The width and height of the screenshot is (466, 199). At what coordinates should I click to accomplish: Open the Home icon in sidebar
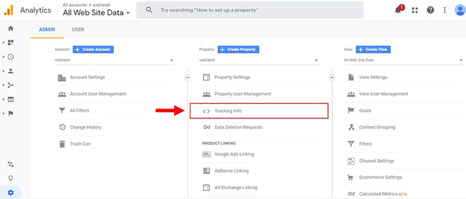coord(11,29)
